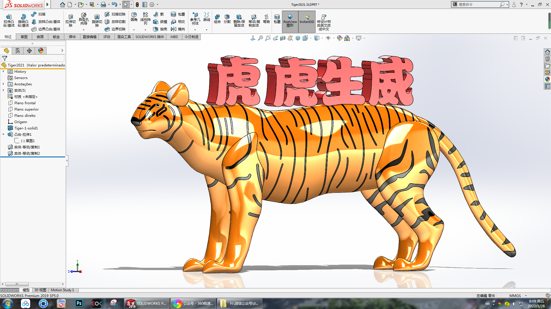Switch to the SOLIDWORKS 插件 tab

150,37
